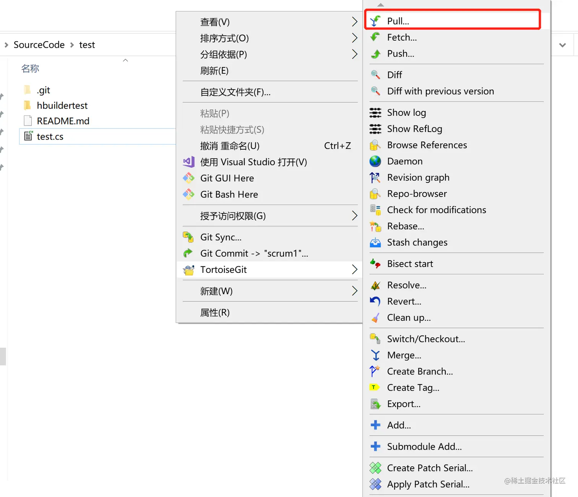This screenshot has width=578, height=497.
Task: Expand the TortoiseGit submenu arrow
Action: [x=354, y=270]
